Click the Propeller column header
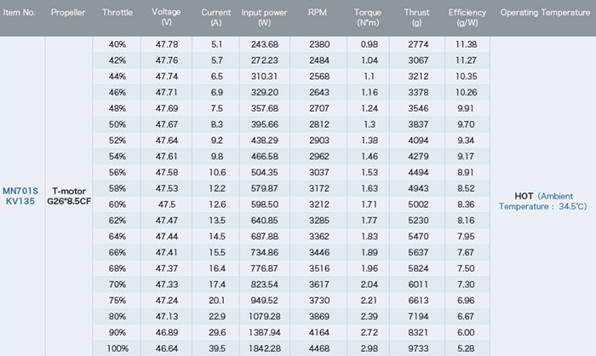596x356 pixels. [68, 14]
